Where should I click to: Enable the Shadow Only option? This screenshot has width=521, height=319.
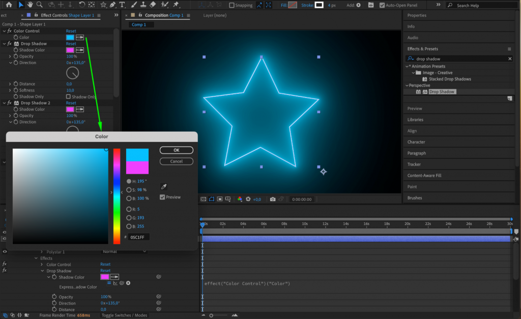pyautogui.click(x=69, y=97)
